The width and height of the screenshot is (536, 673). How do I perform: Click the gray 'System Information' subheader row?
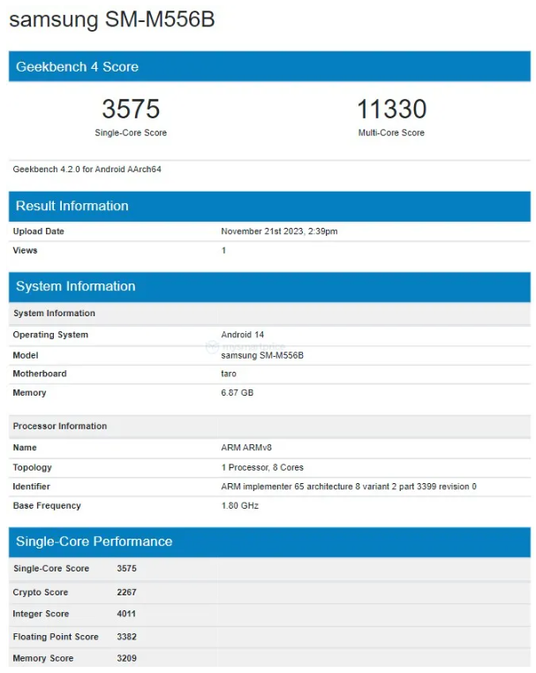click(269, 314)
